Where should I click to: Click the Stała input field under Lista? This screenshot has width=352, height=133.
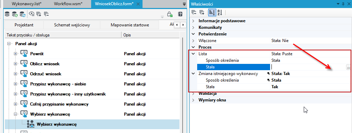point(308,67)
